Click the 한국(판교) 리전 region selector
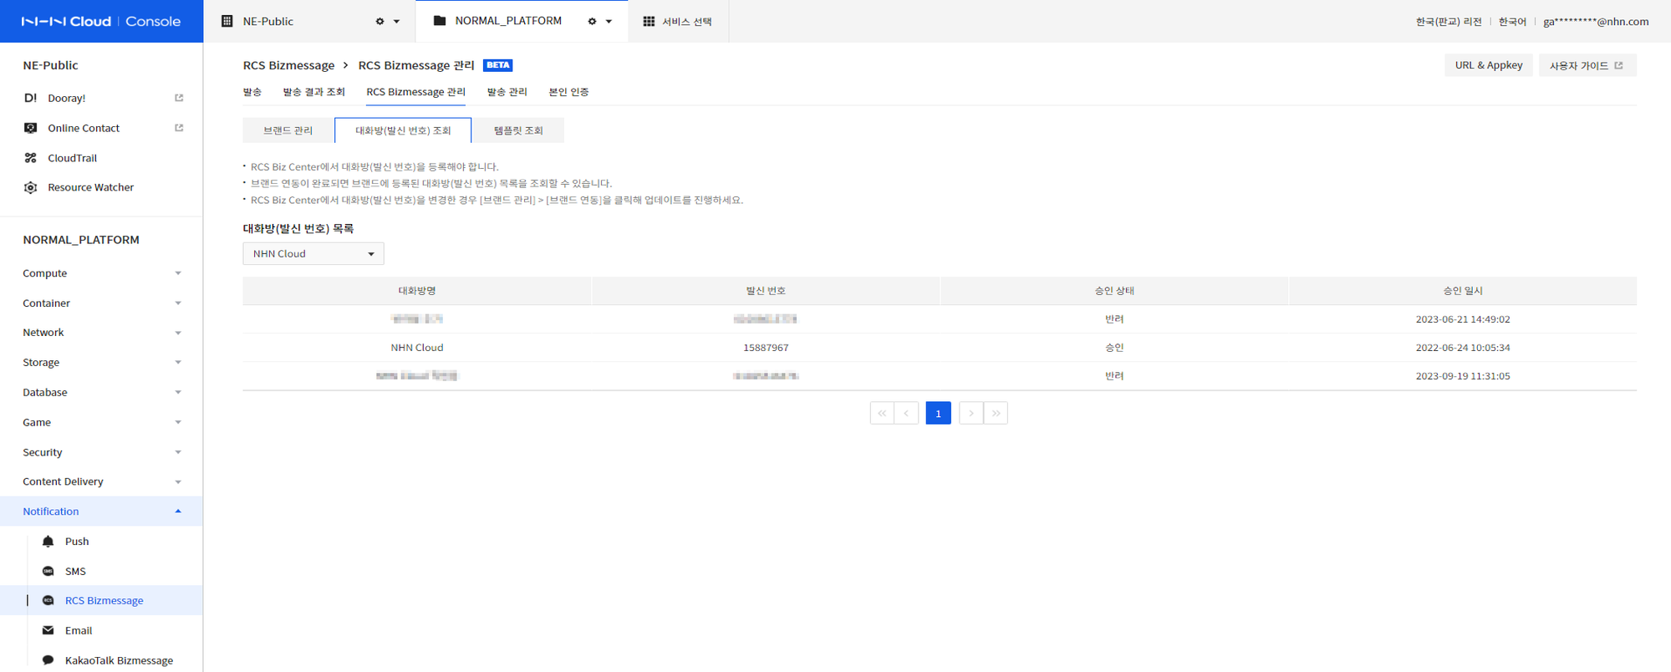The image size is (1671, 672). pos(1449,22)
